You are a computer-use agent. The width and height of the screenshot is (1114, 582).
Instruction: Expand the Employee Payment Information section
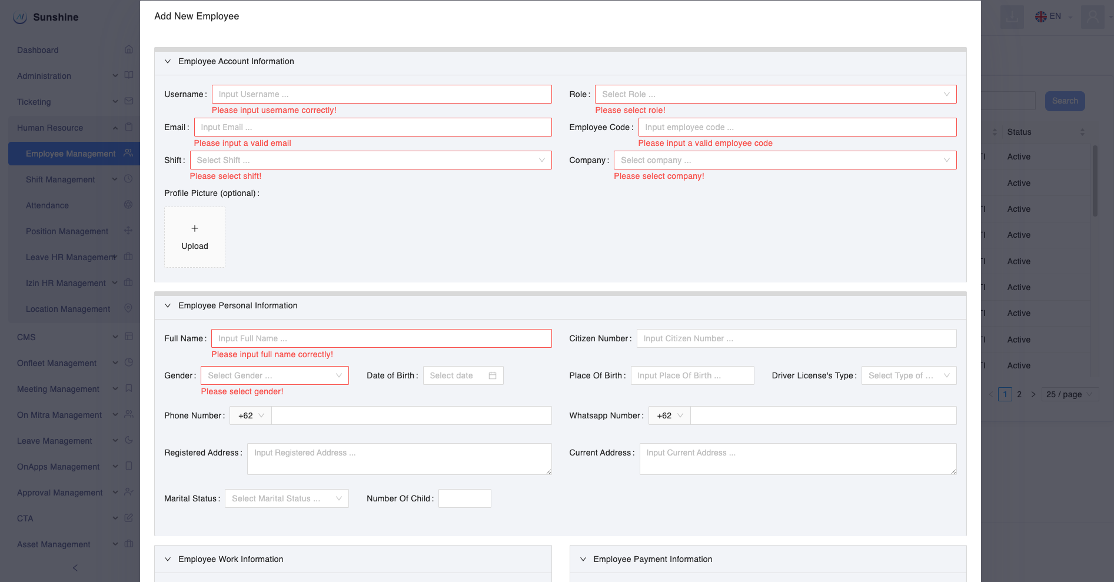tap(583, 559)
